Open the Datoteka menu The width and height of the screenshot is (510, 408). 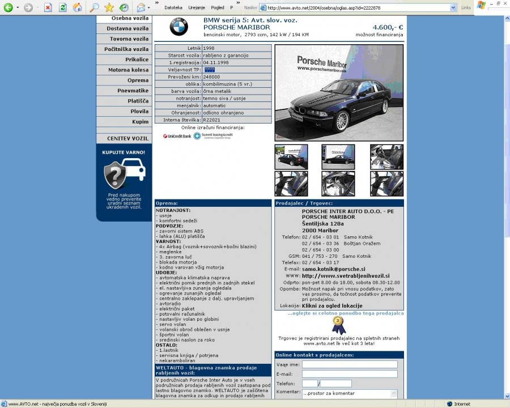173,7
